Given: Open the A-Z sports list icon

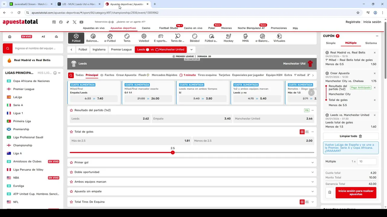Looking at the screenshot, I should 43,36.
